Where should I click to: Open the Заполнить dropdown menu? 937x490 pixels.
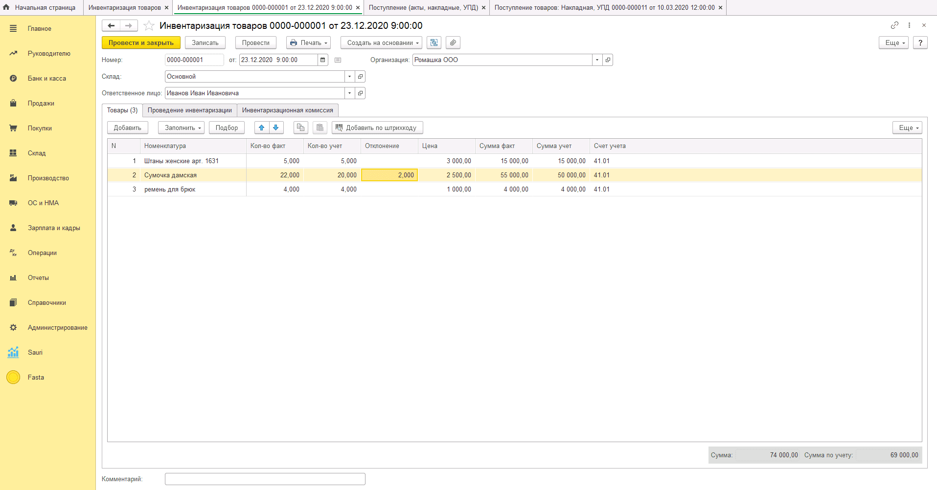(x=181, y=128)
